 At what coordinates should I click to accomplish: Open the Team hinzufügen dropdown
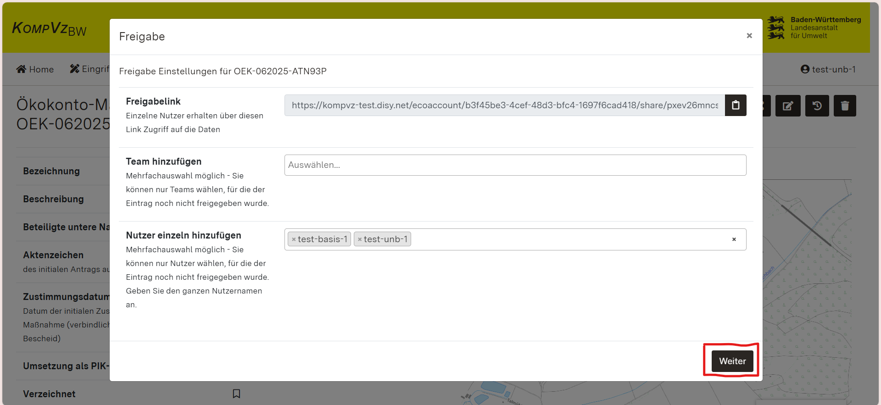pyautogui.click(x=515, y=165)
